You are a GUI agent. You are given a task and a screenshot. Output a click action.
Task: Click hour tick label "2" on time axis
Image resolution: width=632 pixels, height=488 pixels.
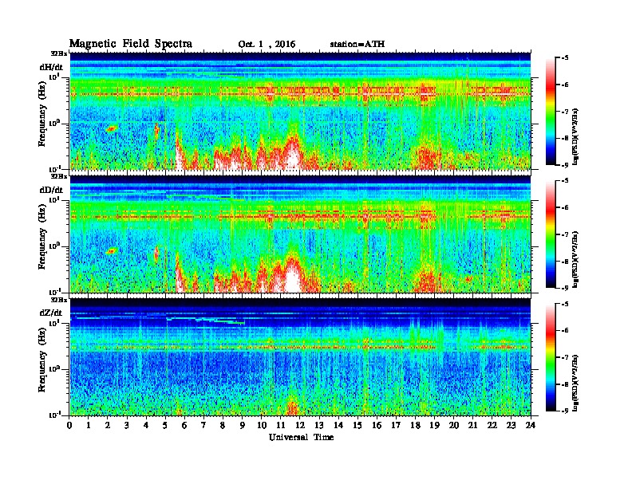click(108, 426)
